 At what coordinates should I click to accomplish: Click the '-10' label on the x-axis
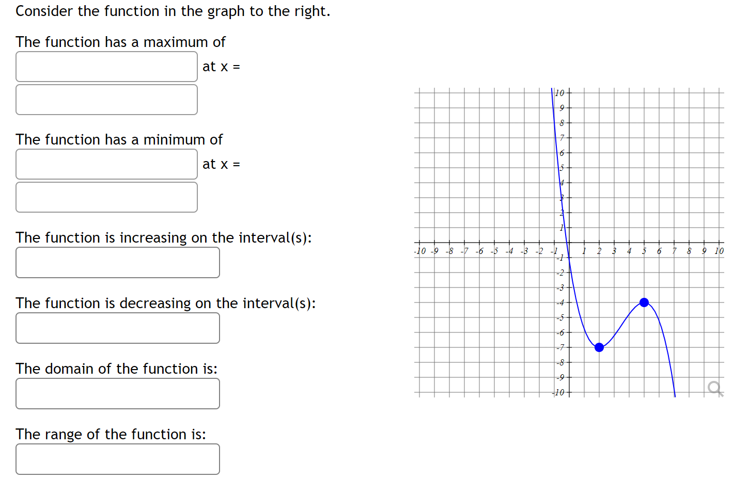tap(419, 251)
